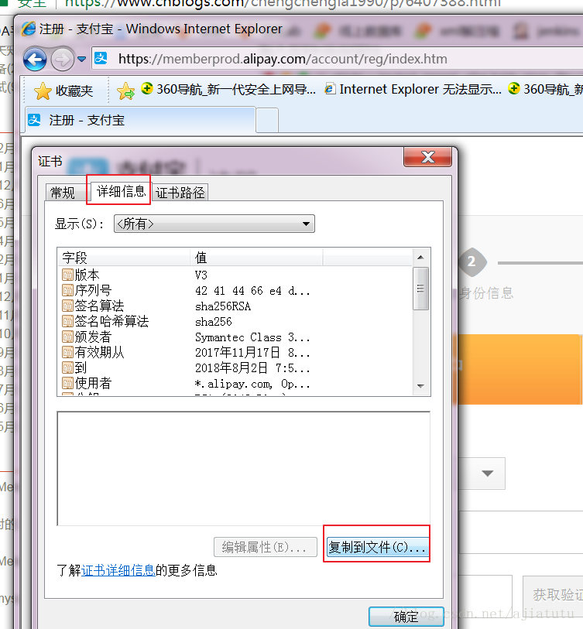Open recent pages dropdown beside Forward button
The height and width of the screenshot is (629, 583).
tap(82, 60)
